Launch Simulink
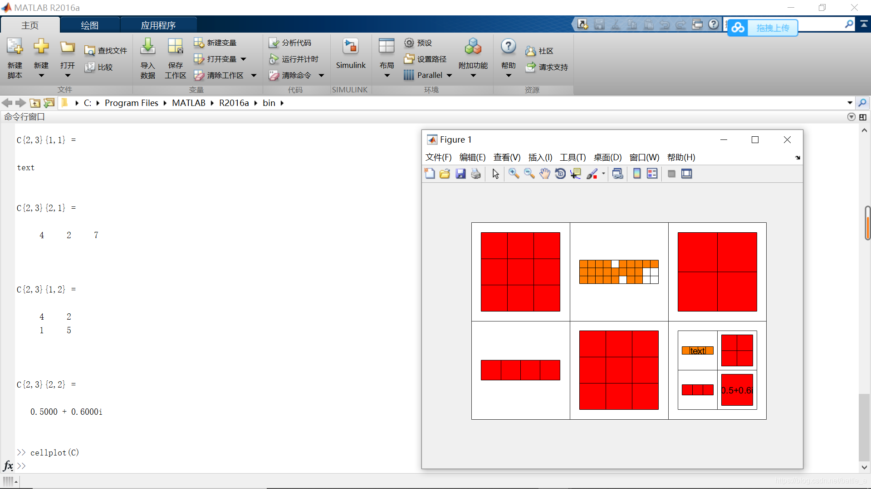The height and width of the screenshot is (489, 871). [x=351, y=54]
